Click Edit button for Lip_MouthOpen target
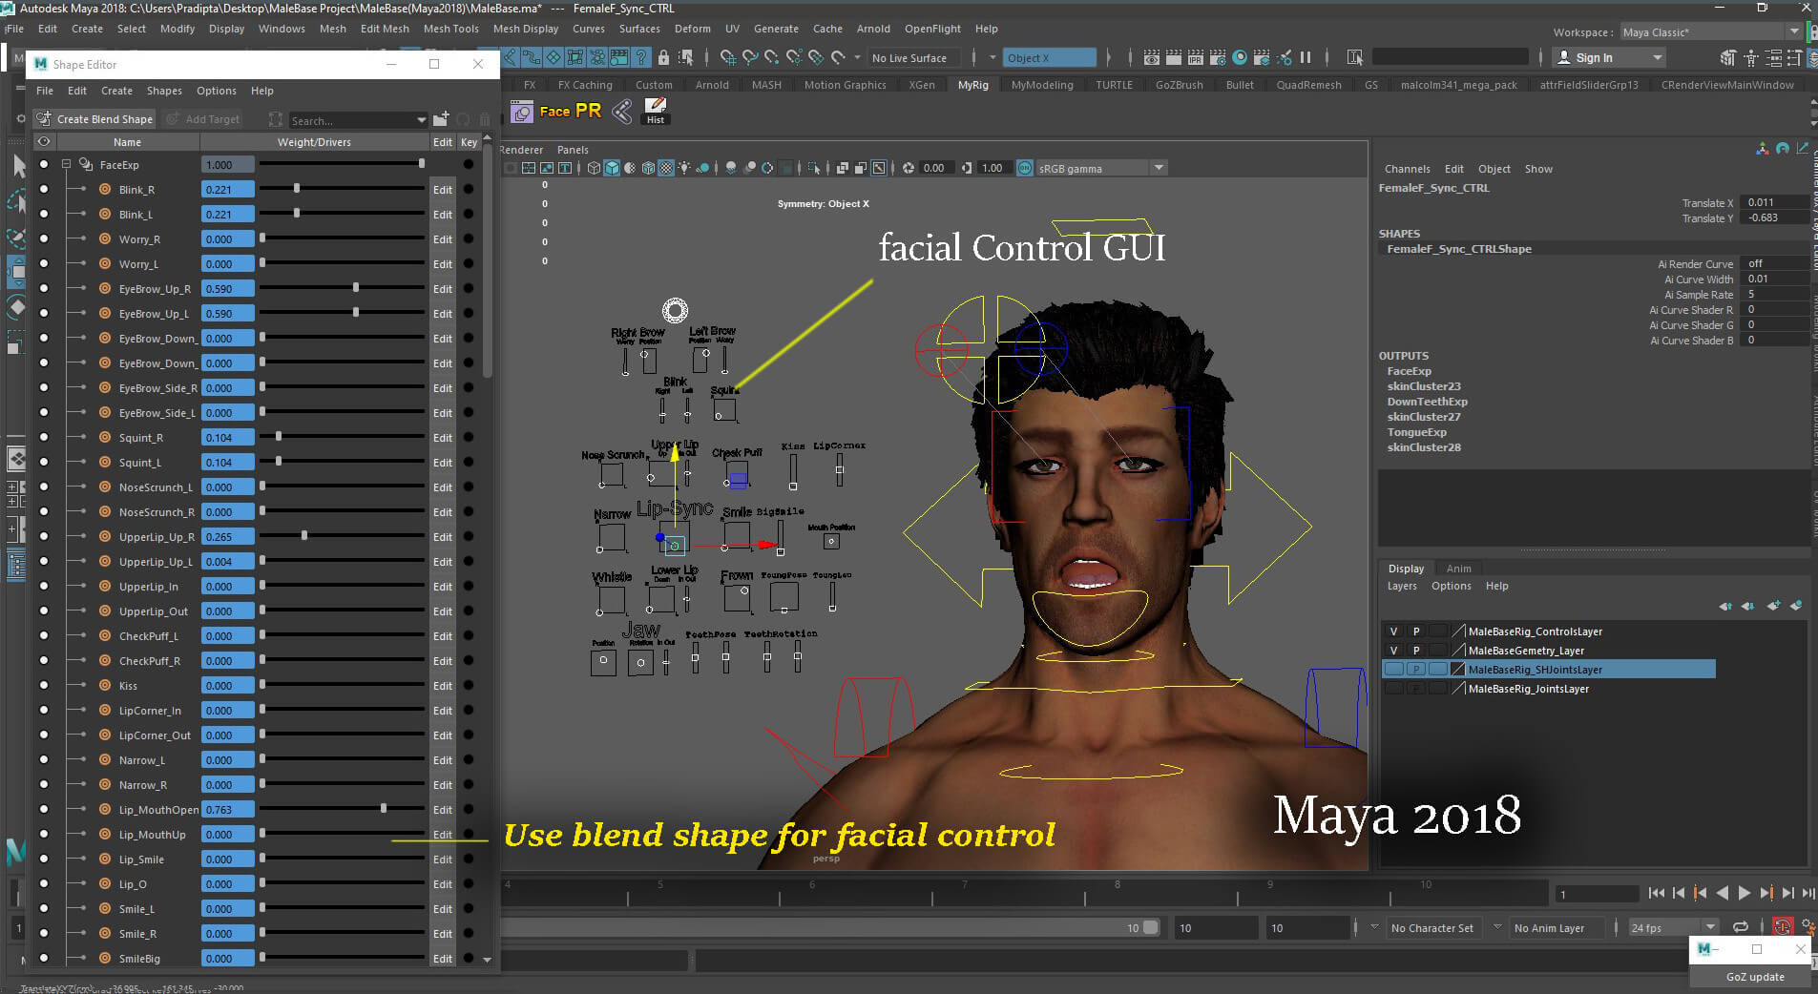The width and height of the screenshot is (1818, 994). [442, 810]
